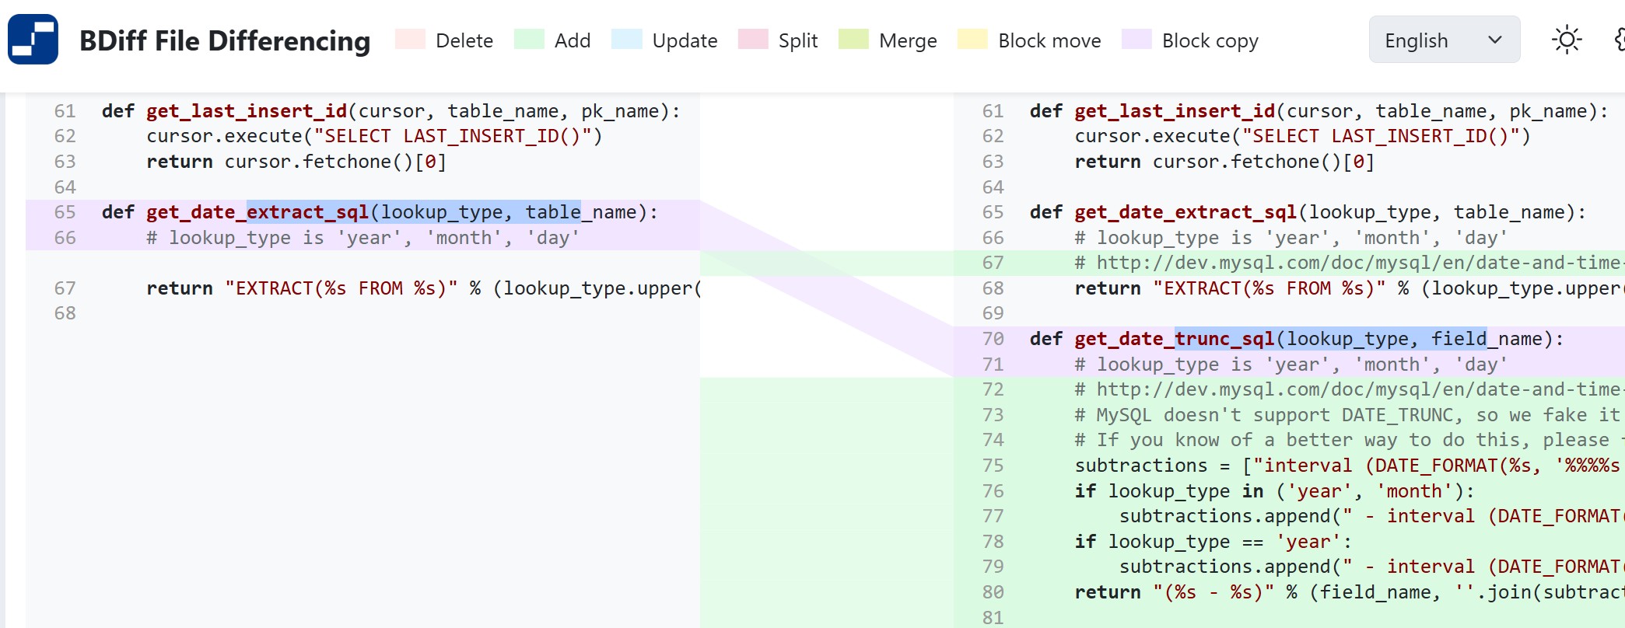The image size is (1625, 628).
Task: Click the Split legend pink swatch
Action: click(x=753, y=40)
